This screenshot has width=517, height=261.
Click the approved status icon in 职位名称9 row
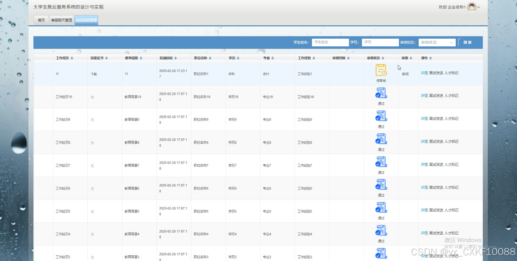click(381, 116)
